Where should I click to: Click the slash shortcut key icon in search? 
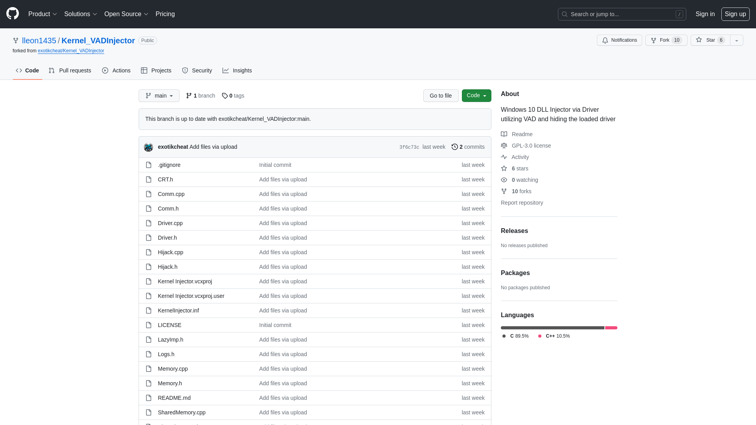click(679, 14)
